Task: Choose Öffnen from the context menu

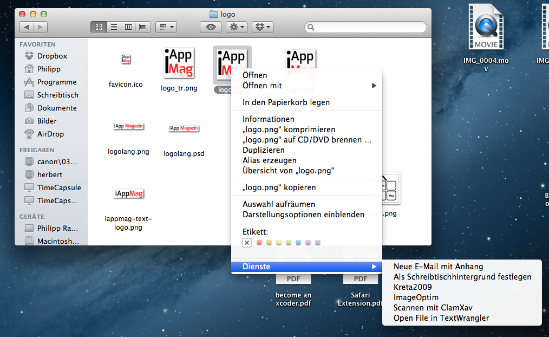Action: point(306,75)
